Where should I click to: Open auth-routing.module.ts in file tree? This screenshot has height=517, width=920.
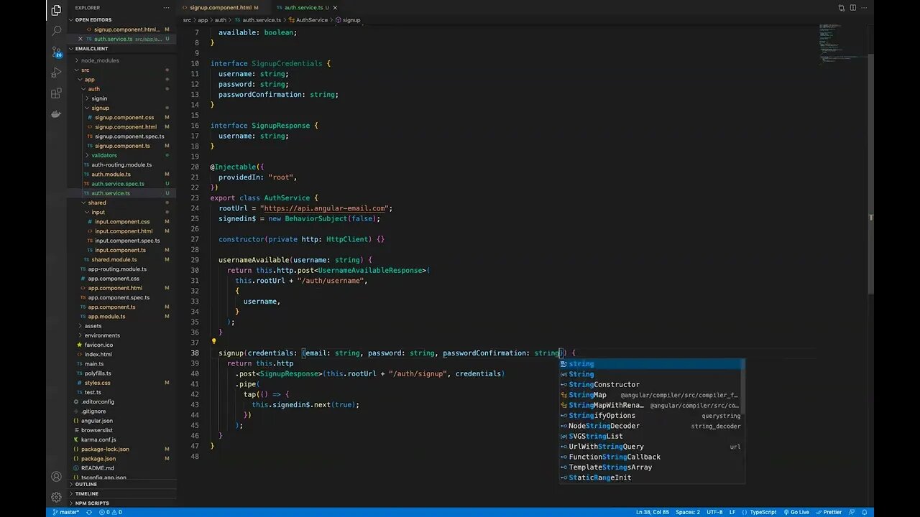click(x=121, y=164)
